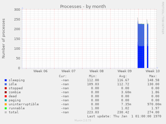This screenshot has width=166, height=124.
Task: Click the total max value 274.00
Action: (153, 112)
